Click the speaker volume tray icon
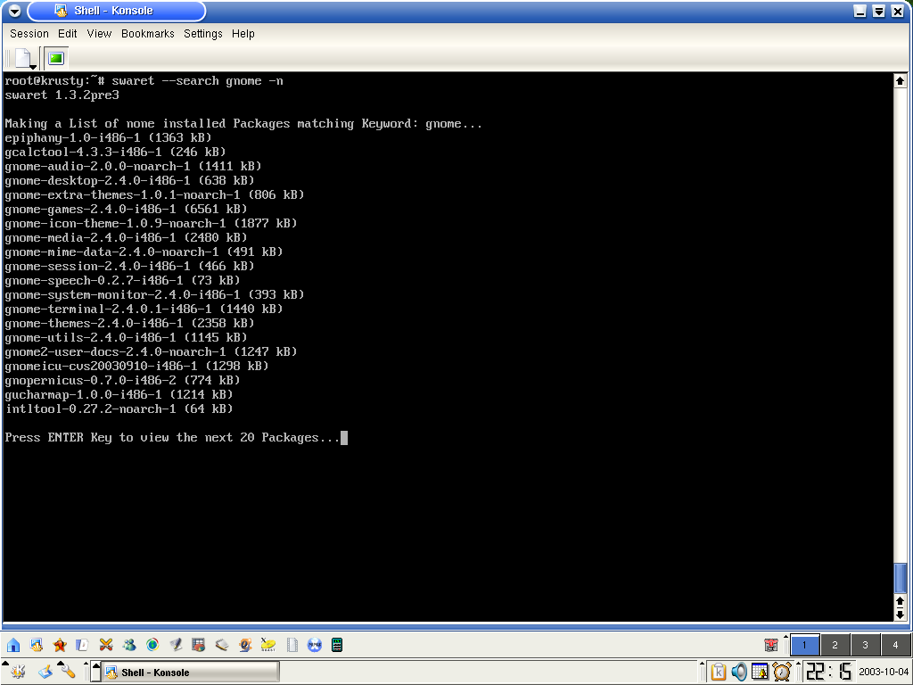 tap(739, 673)
